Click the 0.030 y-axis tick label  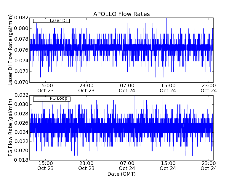21,104
